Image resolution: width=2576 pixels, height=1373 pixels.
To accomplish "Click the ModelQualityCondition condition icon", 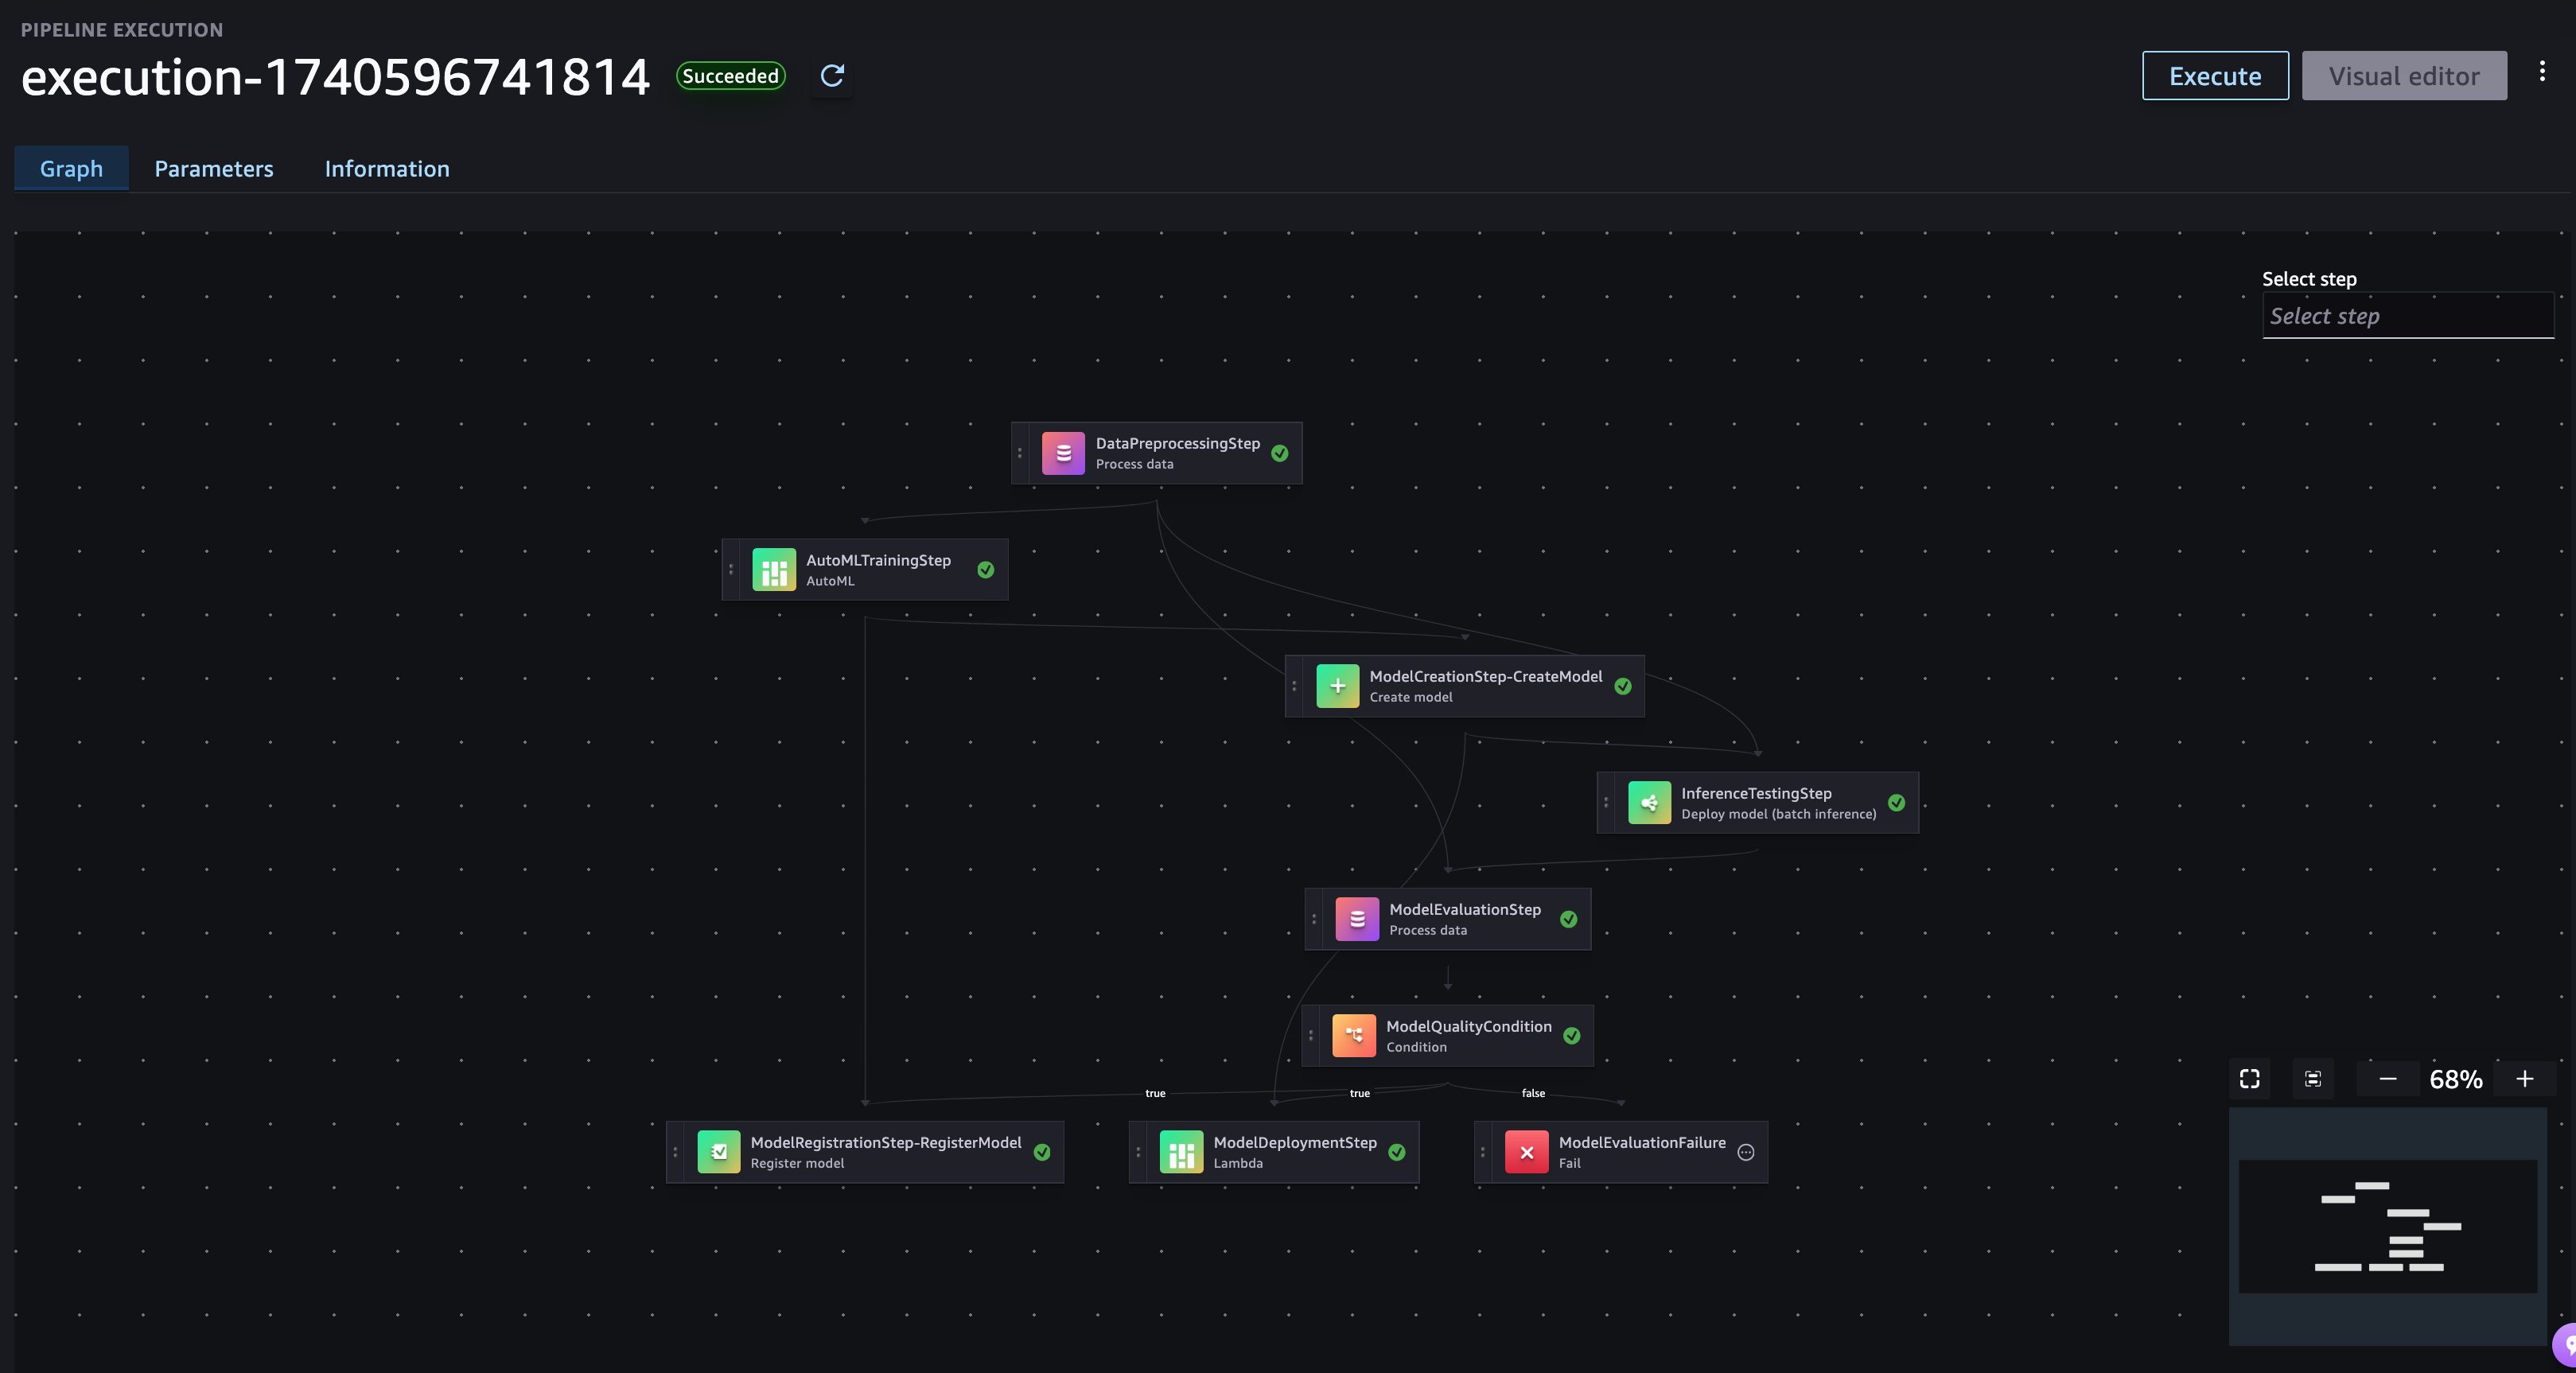I will 1354,1036.
